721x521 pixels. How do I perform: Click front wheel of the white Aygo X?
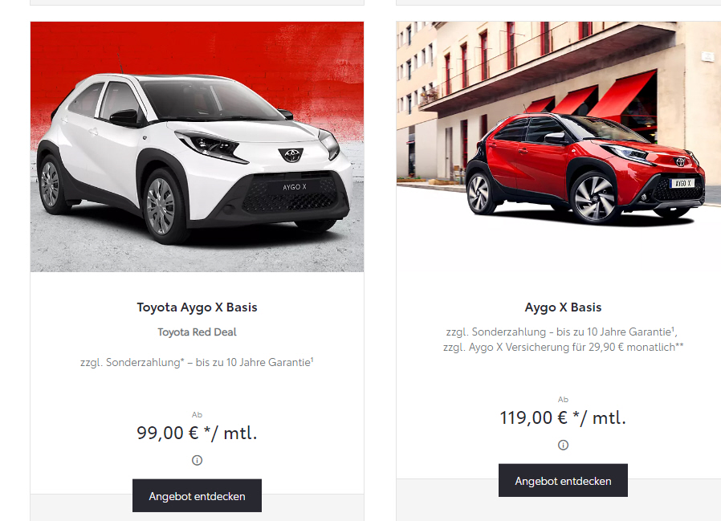tap(161, 206)
